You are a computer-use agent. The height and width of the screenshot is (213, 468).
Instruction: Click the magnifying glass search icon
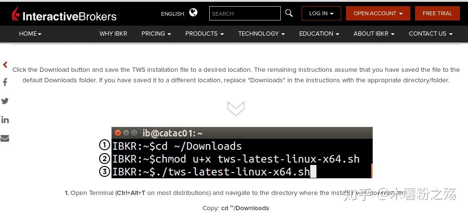tap(289, 13)
